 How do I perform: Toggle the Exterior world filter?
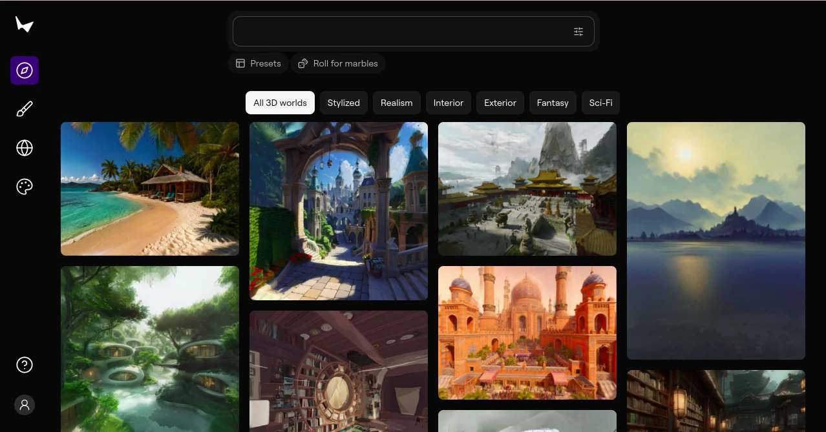(500, 102)
